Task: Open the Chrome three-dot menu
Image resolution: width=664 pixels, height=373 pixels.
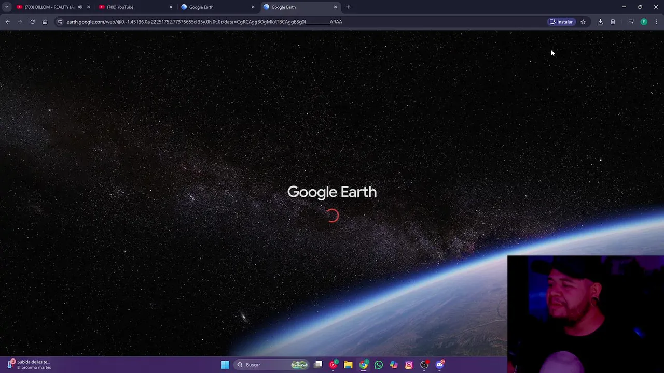Action: [656, 22]
